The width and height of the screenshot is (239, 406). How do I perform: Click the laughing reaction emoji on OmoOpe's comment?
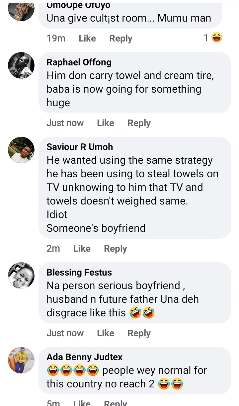[217, 38]
